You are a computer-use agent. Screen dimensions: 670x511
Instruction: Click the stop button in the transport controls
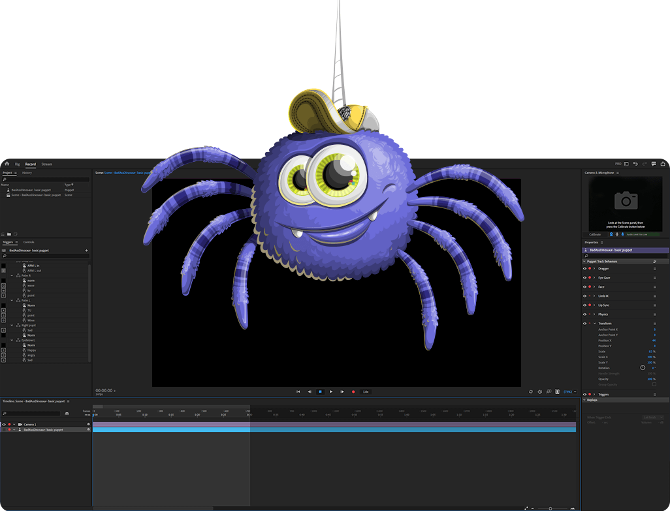coord(320,392)
